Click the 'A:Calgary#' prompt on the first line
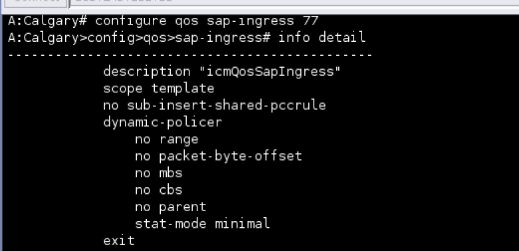This screenshot has height=251, width=519. point(47,21)
